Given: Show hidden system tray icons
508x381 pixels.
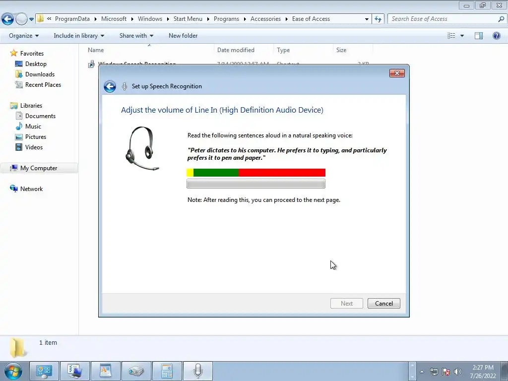Looking at the screenshot, I should [x=422, y=372].
